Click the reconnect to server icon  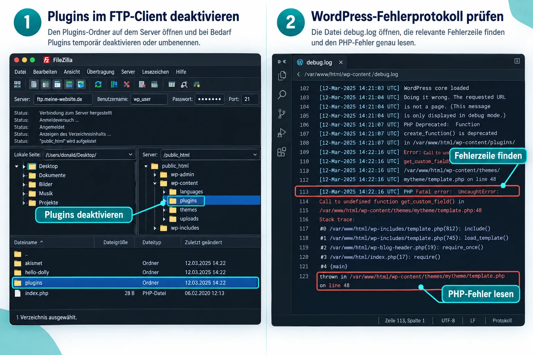coord(155,84)
